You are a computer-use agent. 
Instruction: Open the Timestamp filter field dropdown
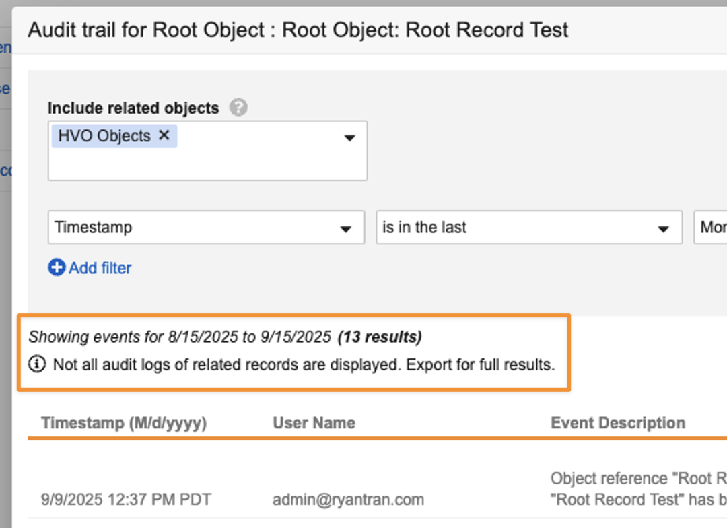pyautogui.click(x=206, y=228)
